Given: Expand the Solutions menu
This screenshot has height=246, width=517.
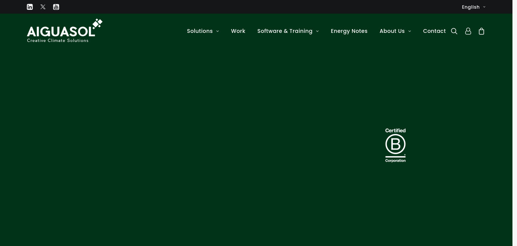Looking at the screenshot, I should click(203, 31).
